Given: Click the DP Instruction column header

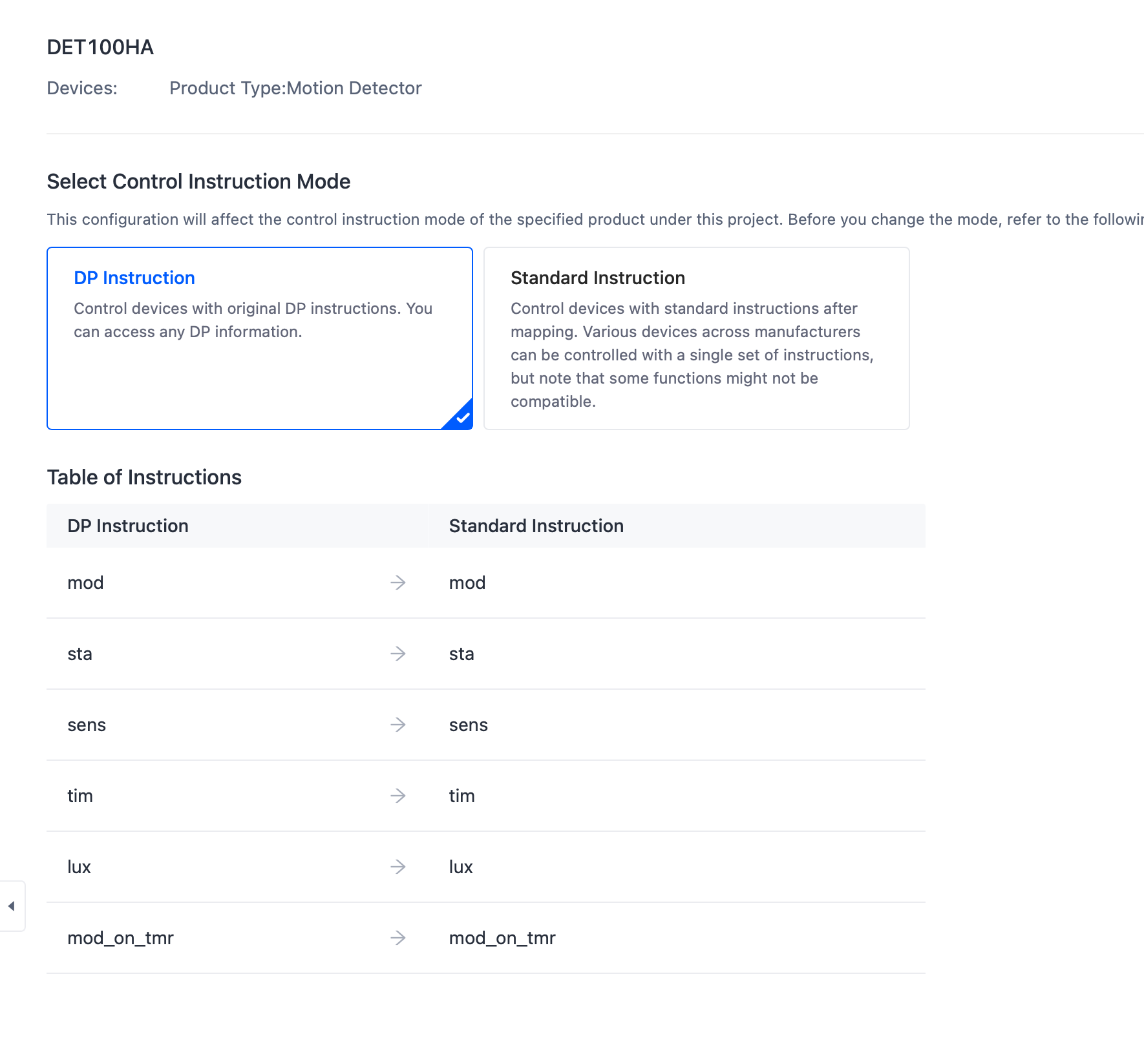Looking at the screenshot, I should coord(237,526).
